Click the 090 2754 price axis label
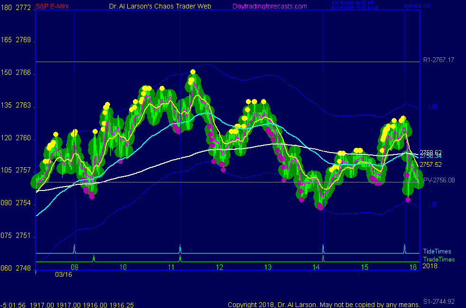This screenshot has width=466, height=308. click(16, 203)
